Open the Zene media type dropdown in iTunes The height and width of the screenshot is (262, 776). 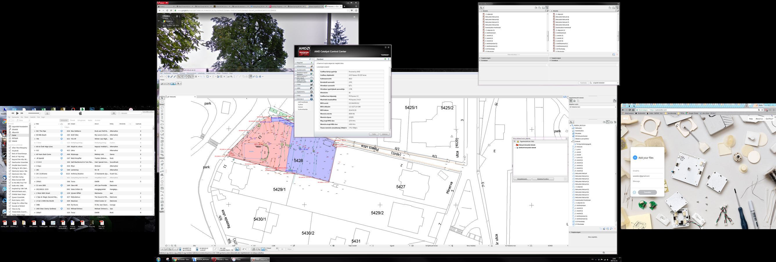[x=23, y=121]
